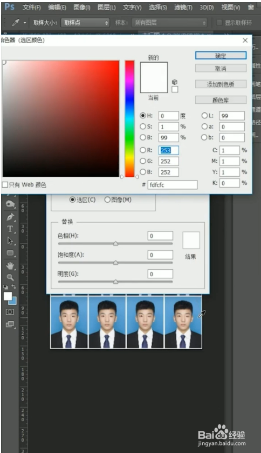Select the G green radio button
Viewport: 261px width, 453px height.
(142, 161)
